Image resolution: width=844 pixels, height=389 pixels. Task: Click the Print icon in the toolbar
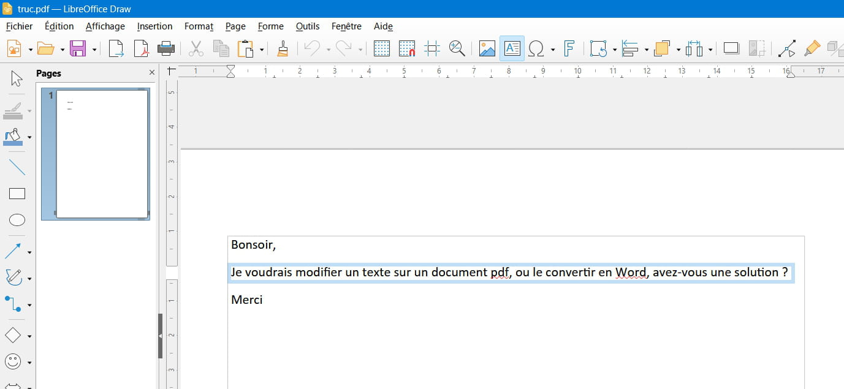166,48
